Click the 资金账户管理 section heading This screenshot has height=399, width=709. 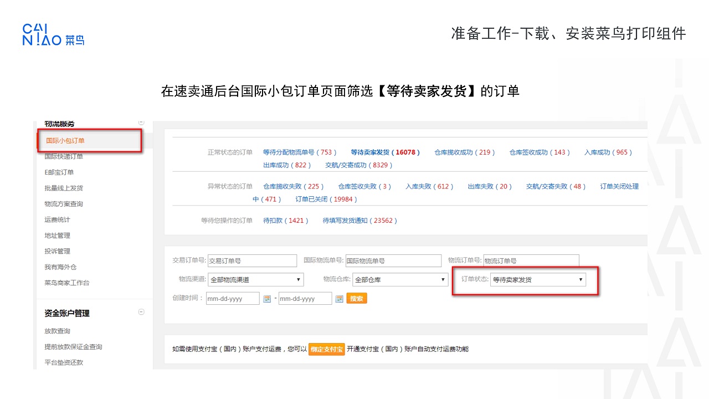coord(67,313)
